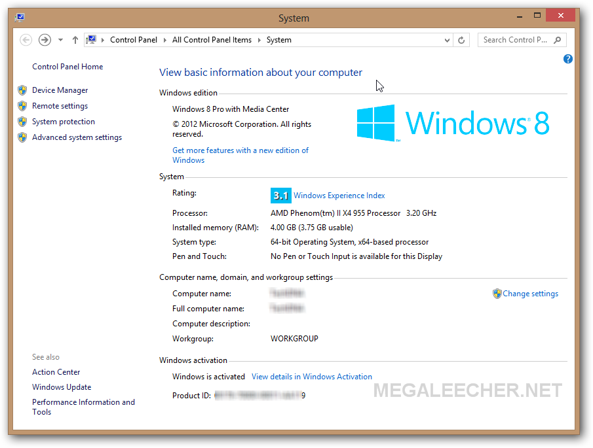Click the shield icon beside Advanced system settings
The height and width of the screenshot is (448, 593).
22,137
